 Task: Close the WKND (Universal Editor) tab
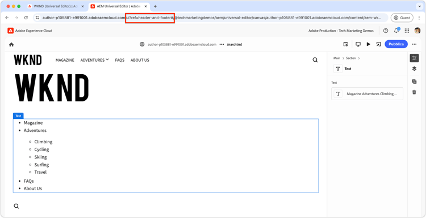tap(82, 6)
